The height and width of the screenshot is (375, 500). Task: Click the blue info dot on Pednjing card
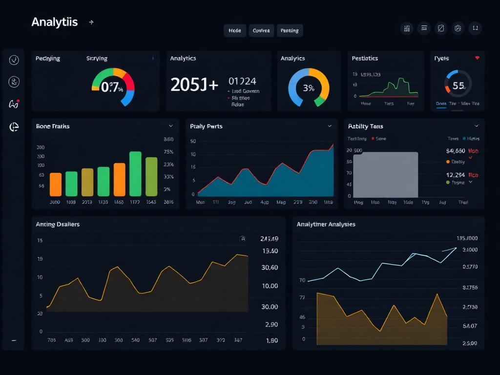click(x=153, y=59)
